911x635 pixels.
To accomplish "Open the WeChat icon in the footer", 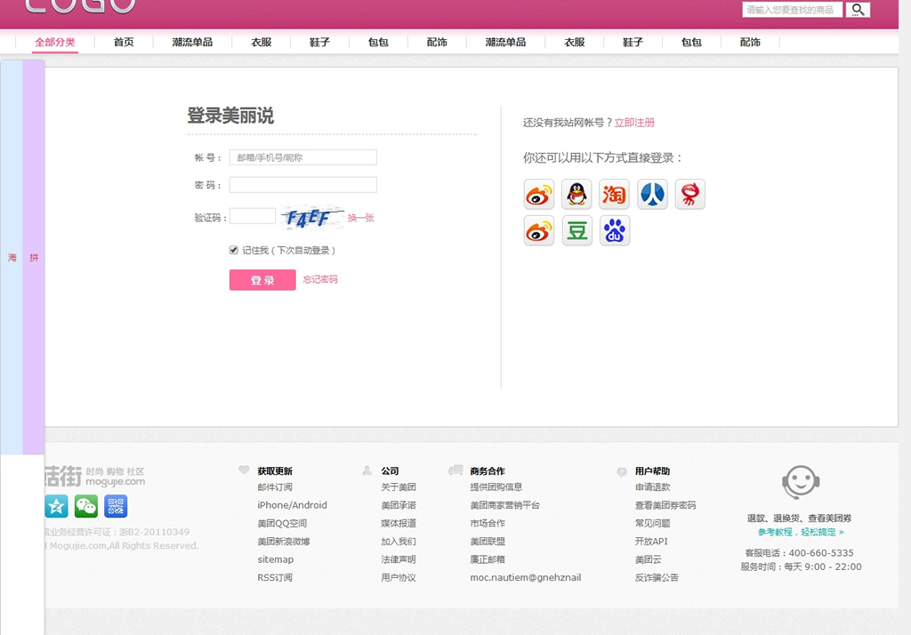I will coord(86,506).
